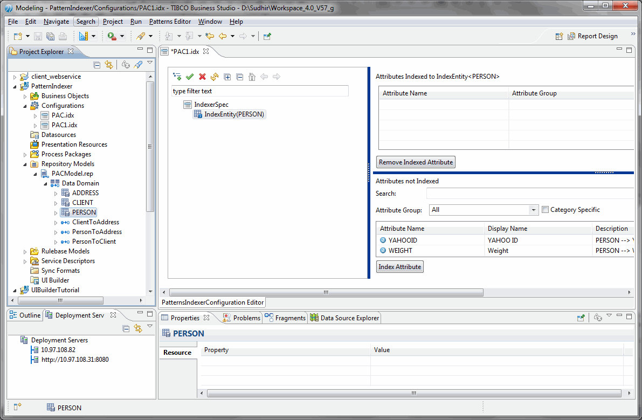Screen dimensions: 642x420
Task: Click the flashlight Search toolbar icon
Action: (141, 36)
